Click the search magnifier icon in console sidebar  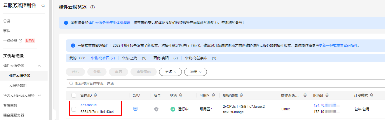(x=43, y=6)
